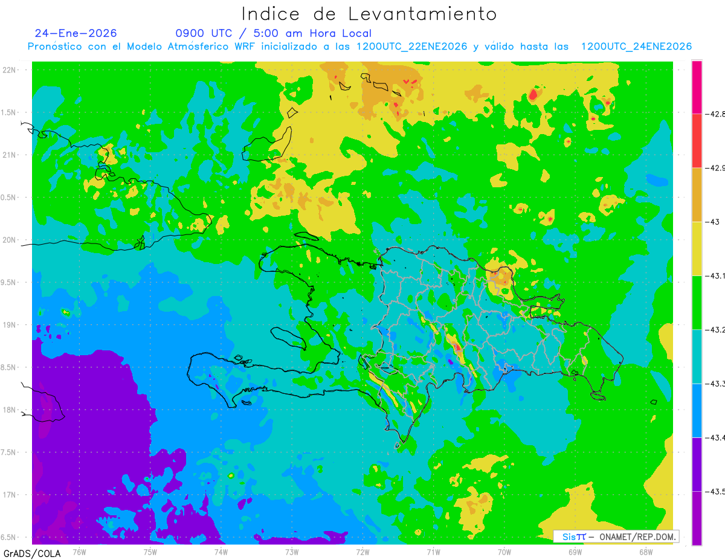The image size is (725, 560).
Task: Select the violet legend swatch below -43.4
Action: point(697,464)
